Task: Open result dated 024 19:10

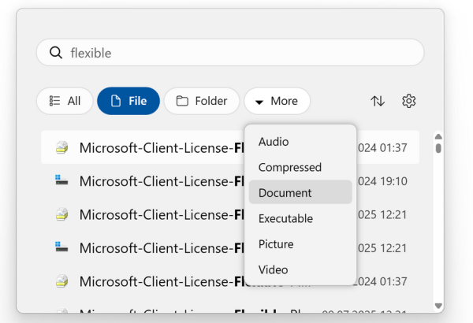Action: coord(230,181)
